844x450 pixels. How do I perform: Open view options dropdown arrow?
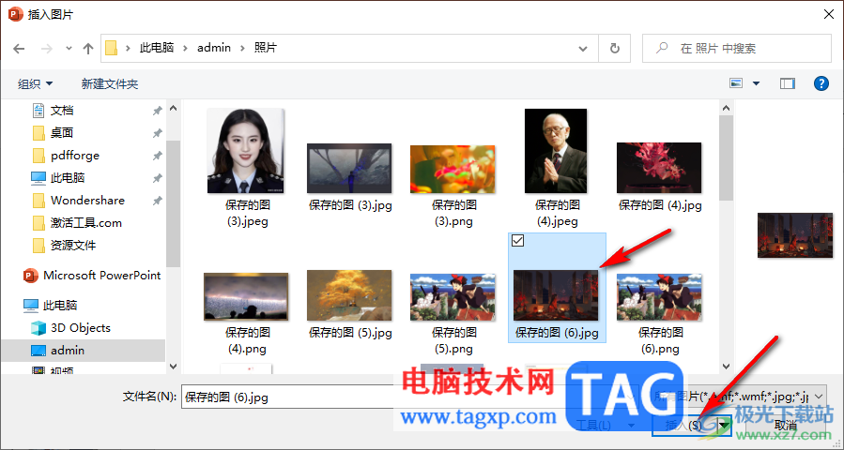[756, 83]
